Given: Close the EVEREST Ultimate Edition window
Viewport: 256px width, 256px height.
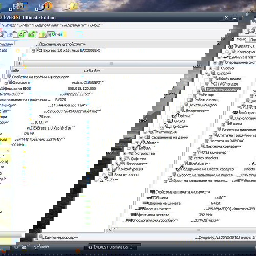Looking at the screenshot, I should coord(226,17).
